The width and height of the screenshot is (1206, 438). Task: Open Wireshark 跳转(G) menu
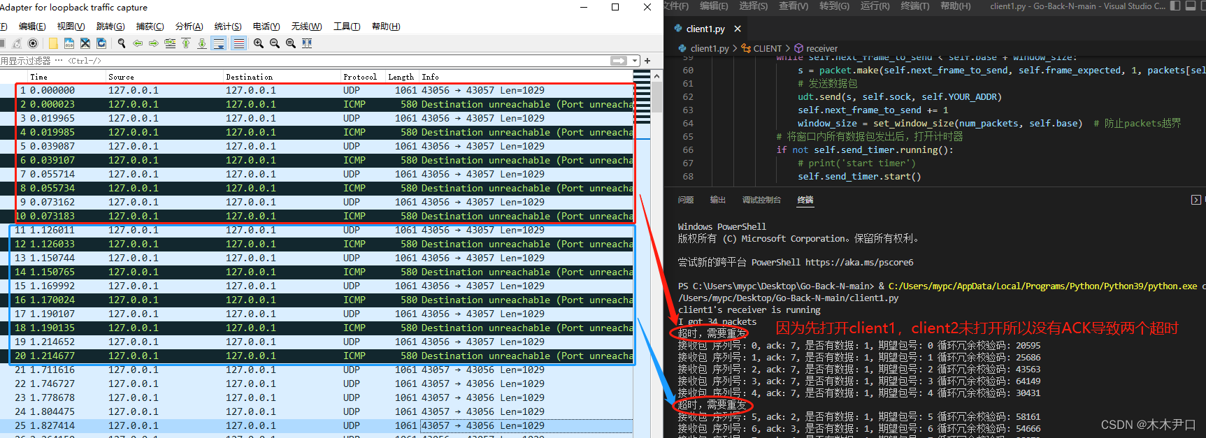click(110, 26)
